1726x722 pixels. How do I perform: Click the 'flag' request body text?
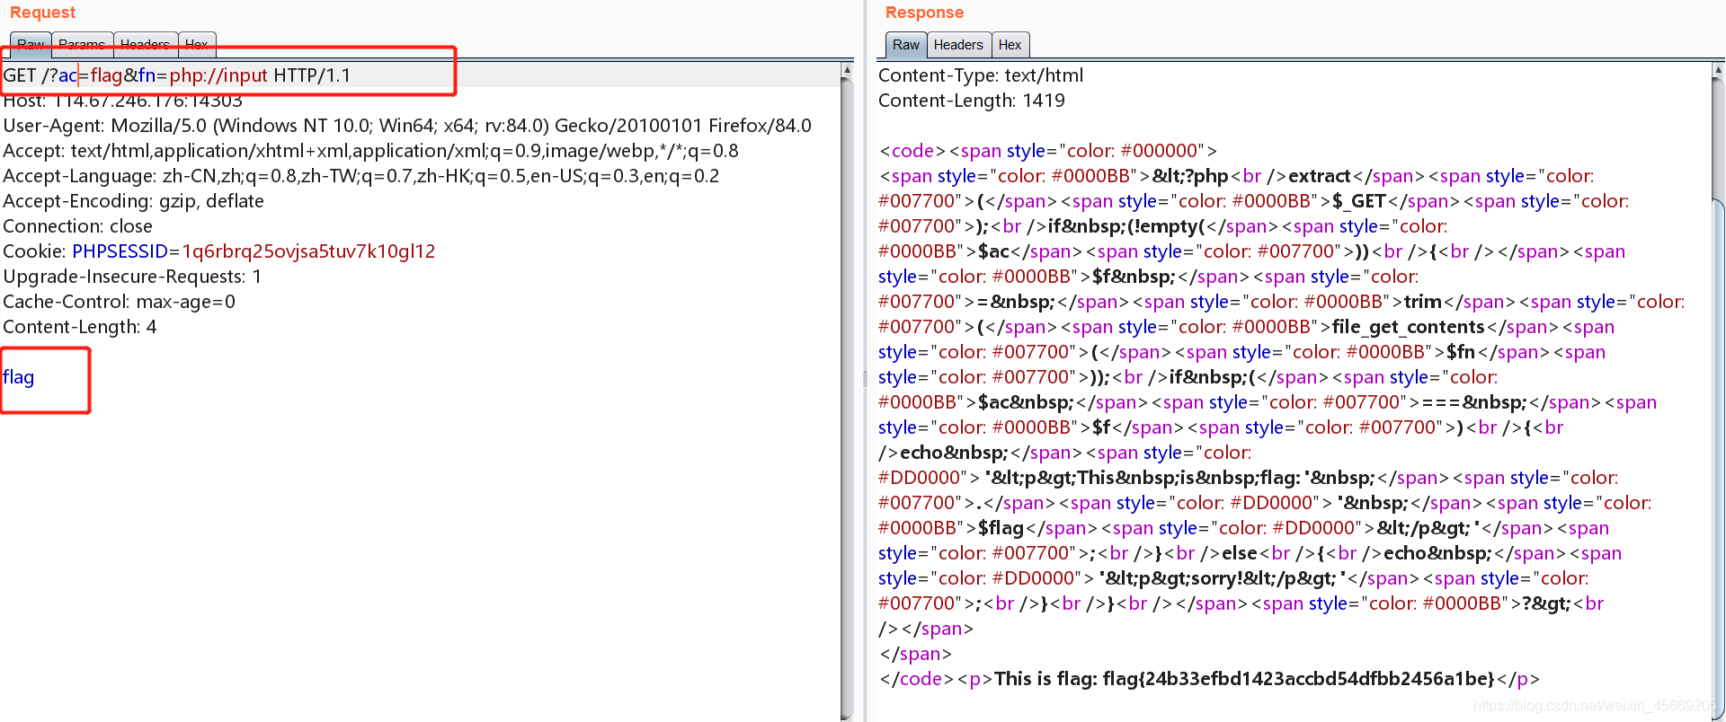click(19, 377)
